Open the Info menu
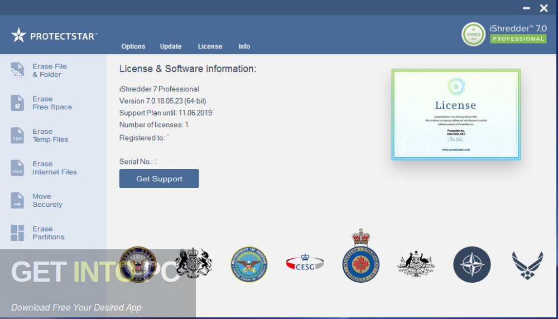 pyautogui.click(x=244, y=47)
